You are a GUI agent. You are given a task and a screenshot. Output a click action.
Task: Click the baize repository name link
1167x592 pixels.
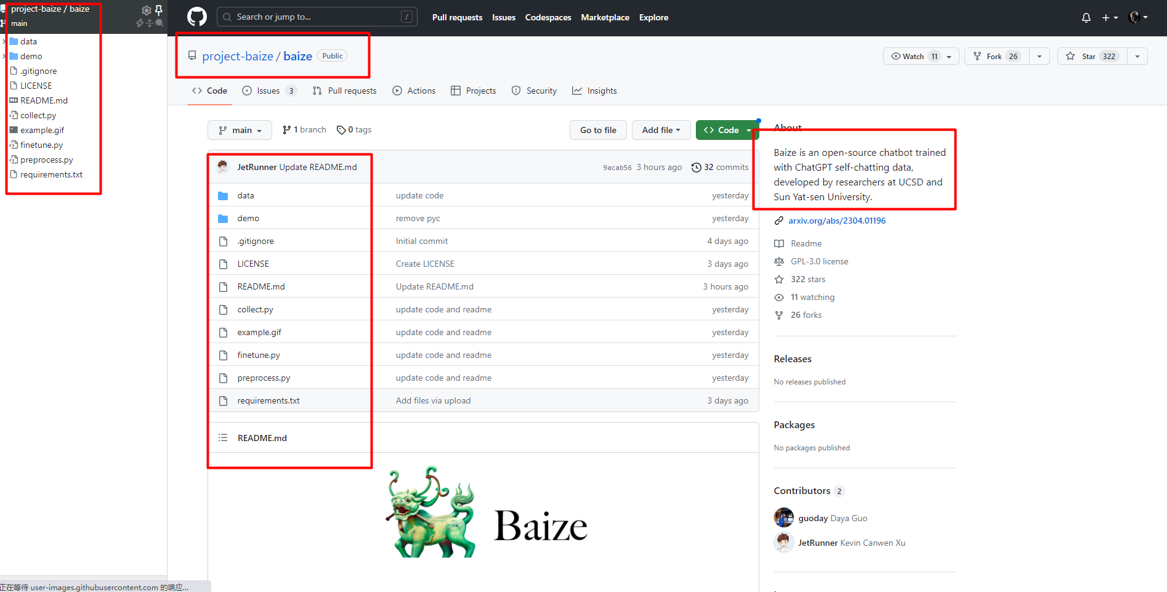click(297, 56)
